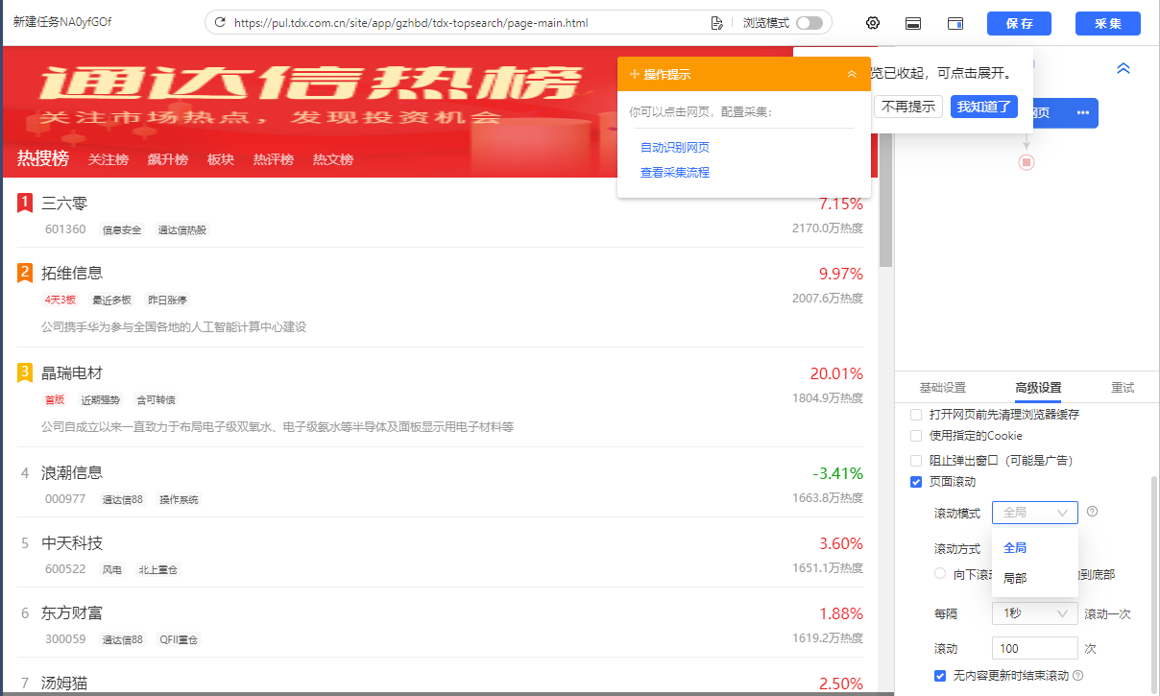The width and height of the screenshot is (1160, 696).
Task: Click stock name 汤姆猫
Action: tap(64, 684)
